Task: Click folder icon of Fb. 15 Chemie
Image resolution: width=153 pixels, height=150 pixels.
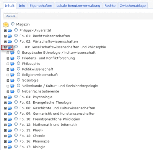Action: tap(10, 136)
